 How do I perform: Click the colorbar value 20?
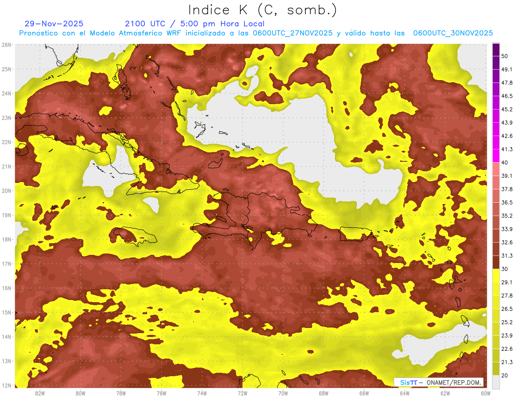(x=505, y=376)
